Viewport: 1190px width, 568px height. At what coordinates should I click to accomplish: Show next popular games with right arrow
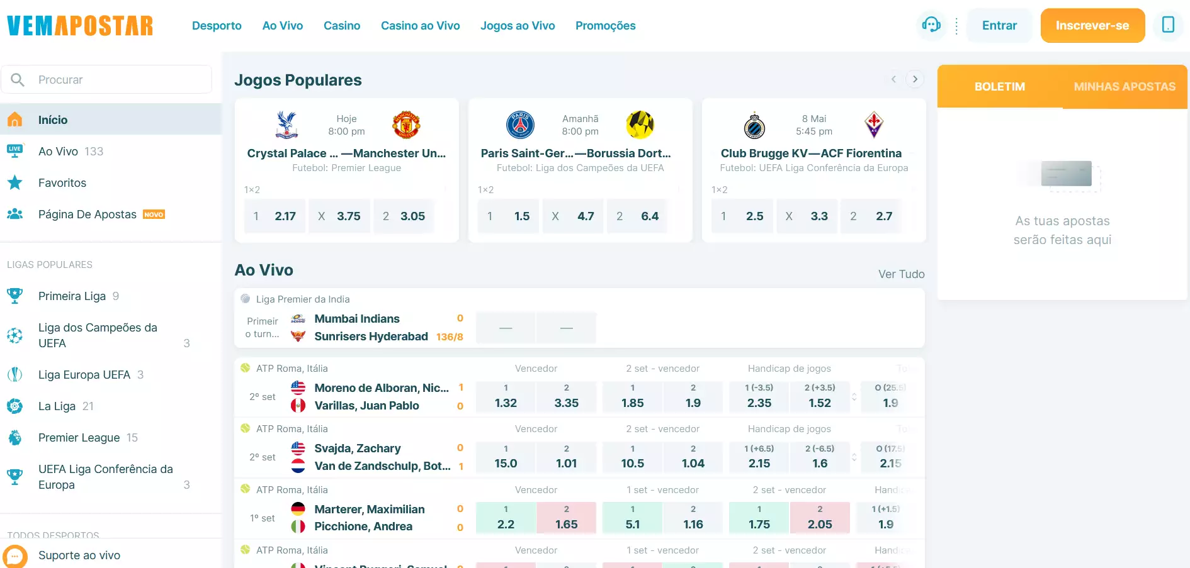[x=915, y=79]
